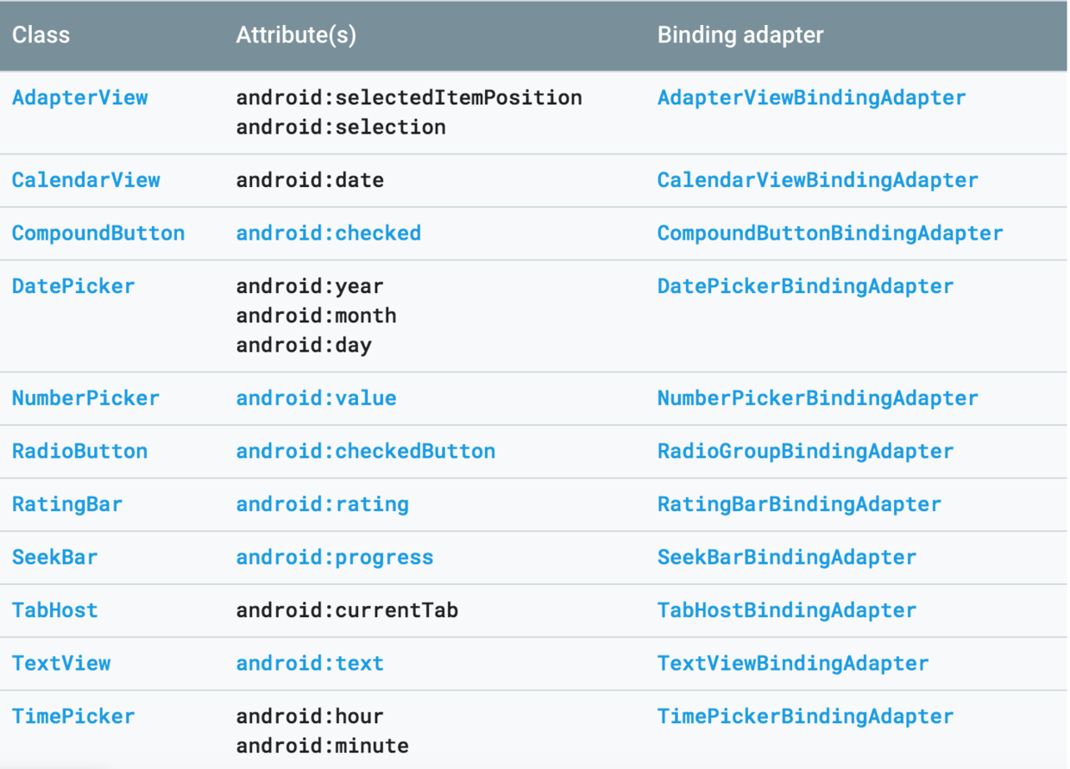Click the TimePicker class link
Image resolution: width=1070 pixels, height=769 pixels.
click(x=73, y=716)
